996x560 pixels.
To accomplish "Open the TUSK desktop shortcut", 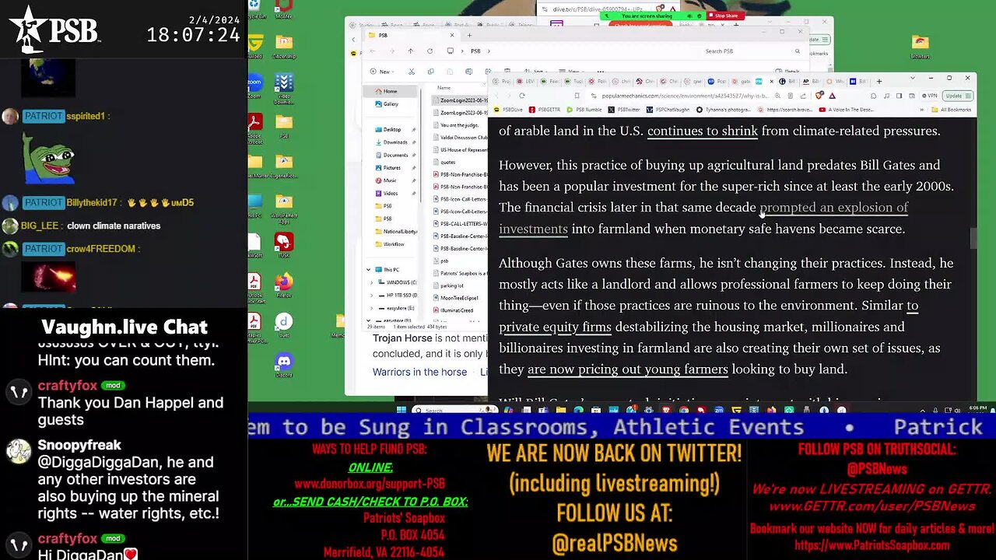I will tap(284, 245).
